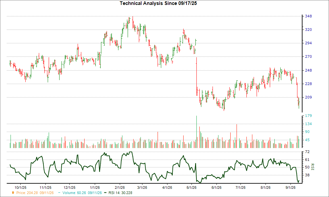
Task: Click the 9/1/26 date label
Action: tap(291, 187)
